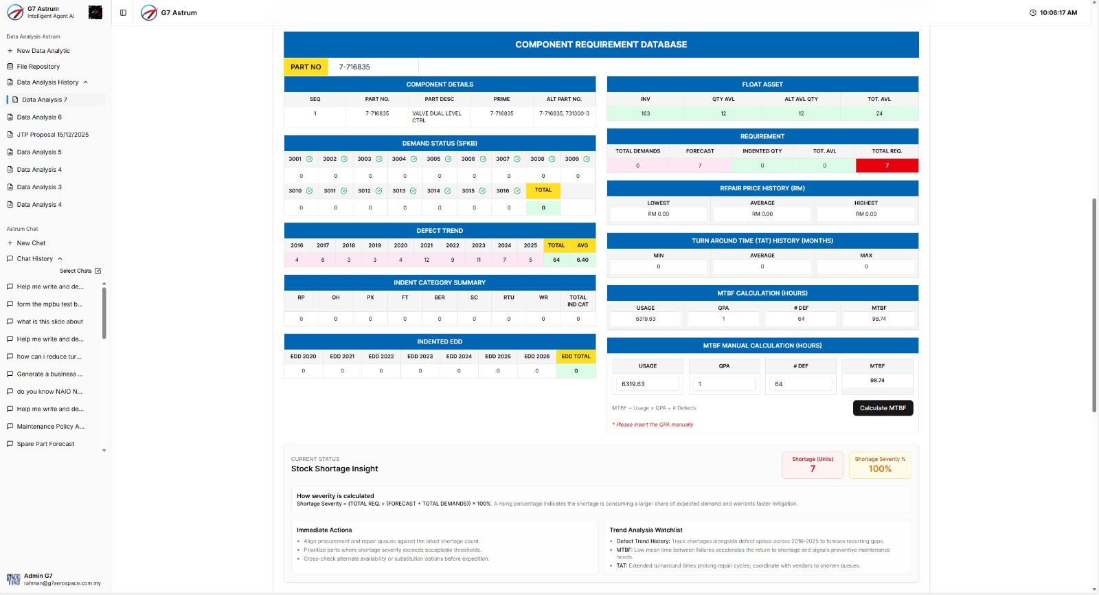
Task: Collapse the Chat History list
Action: tap(60, 259)
